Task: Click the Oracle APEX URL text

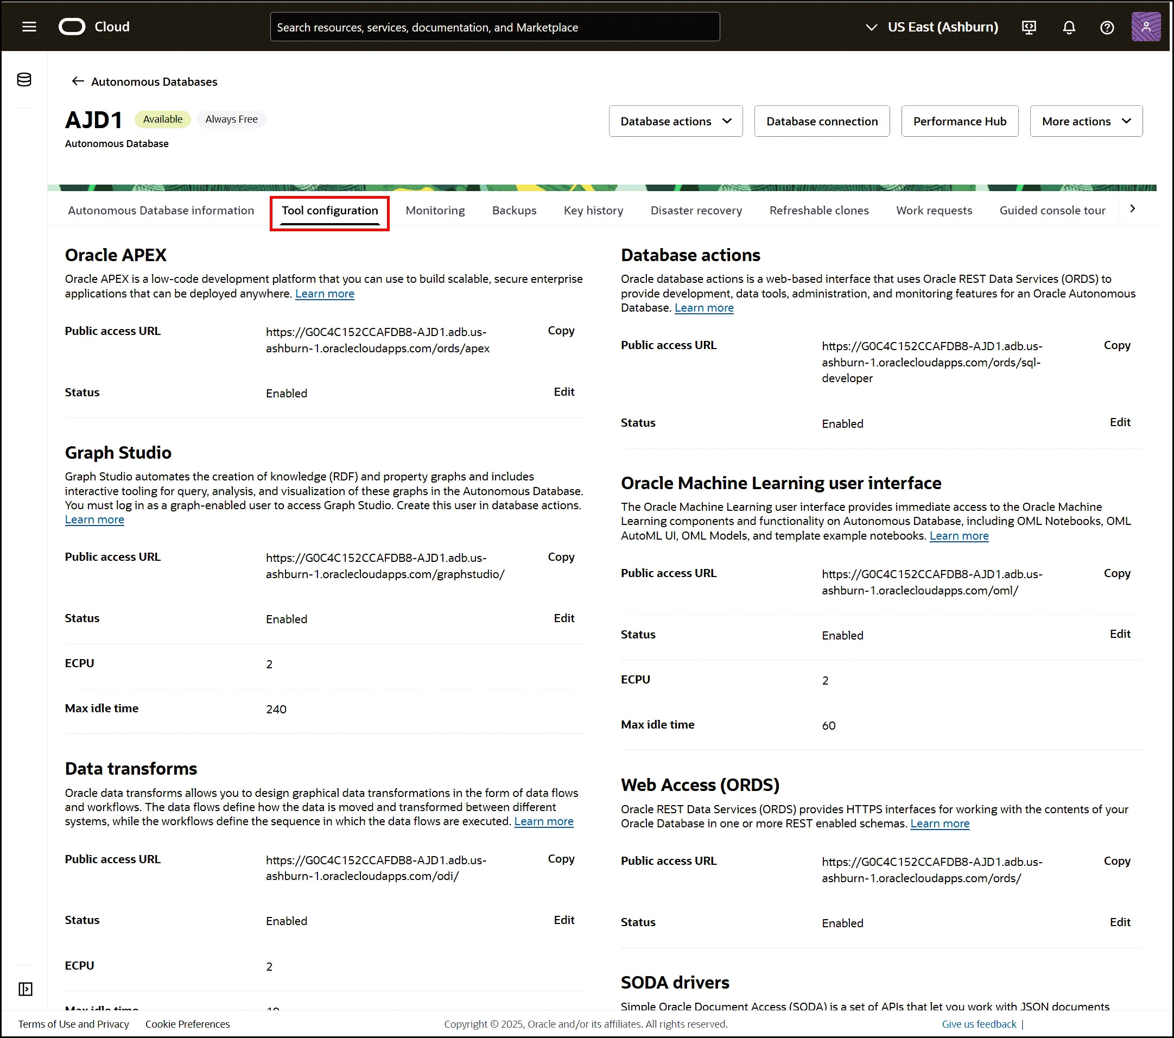Action: click(377, 340)
